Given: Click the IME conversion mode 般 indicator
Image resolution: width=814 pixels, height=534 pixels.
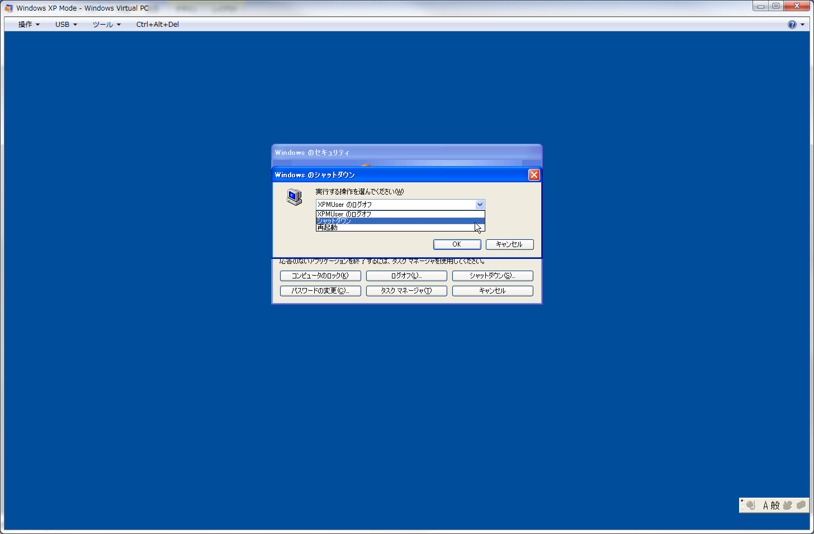Looking at the screenshot, I should (x=775, y=505).
